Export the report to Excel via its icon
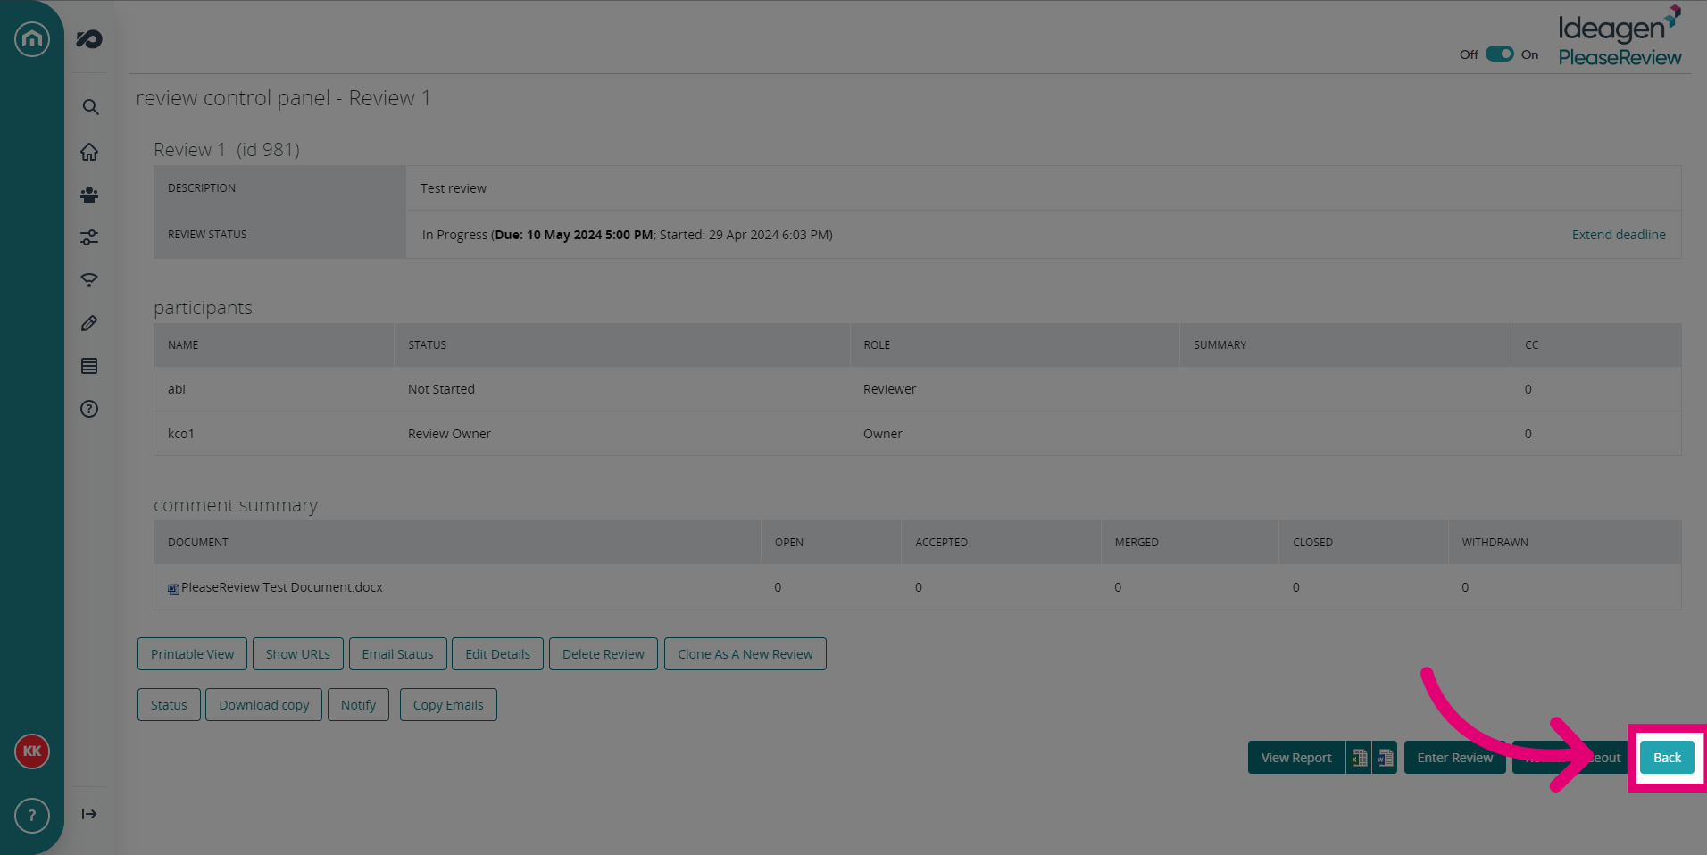 point(1359,758)
